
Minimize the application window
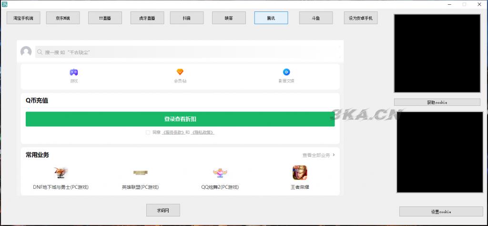click(x=449, y=4)
